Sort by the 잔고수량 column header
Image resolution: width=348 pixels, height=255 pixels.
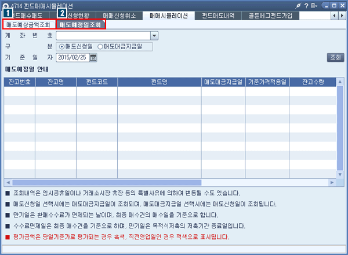[313, 82]
